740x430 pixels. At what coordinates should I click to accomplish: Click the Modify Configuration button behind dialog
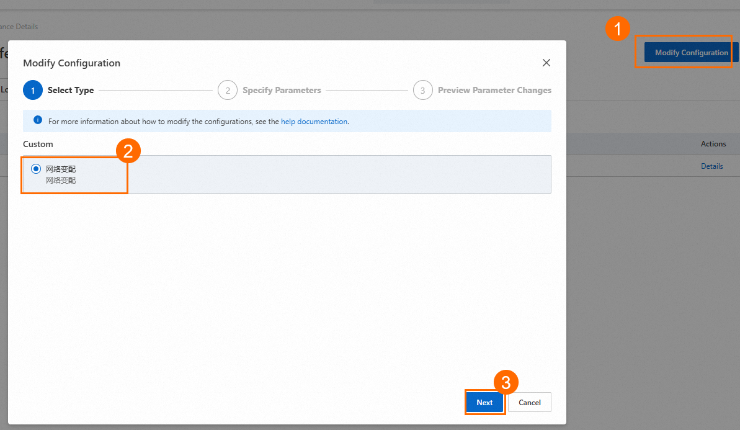tap(691, 52)
